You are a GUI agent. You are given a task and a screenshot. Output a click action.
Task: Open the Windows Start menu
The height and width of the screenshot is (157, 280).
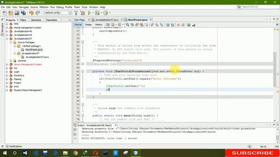(5, 153)
